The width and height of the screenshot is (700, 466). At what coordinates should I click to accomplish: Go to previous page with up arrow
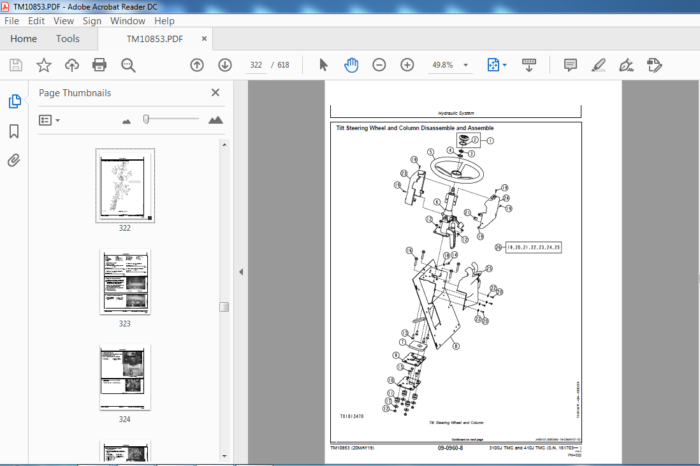[x=197, y=65]
